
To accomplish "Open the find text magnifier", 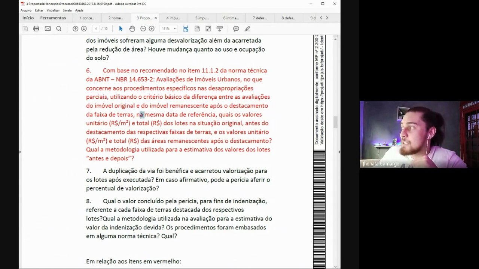I will pyautogui.click(x=59, y=29).
